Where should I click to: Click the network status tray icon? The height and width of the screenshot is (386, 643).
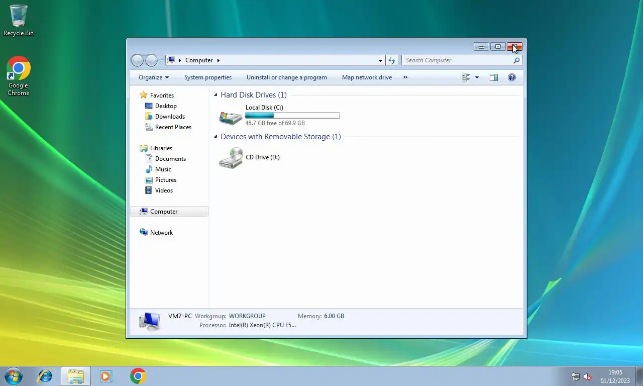(x=576, y=376)
